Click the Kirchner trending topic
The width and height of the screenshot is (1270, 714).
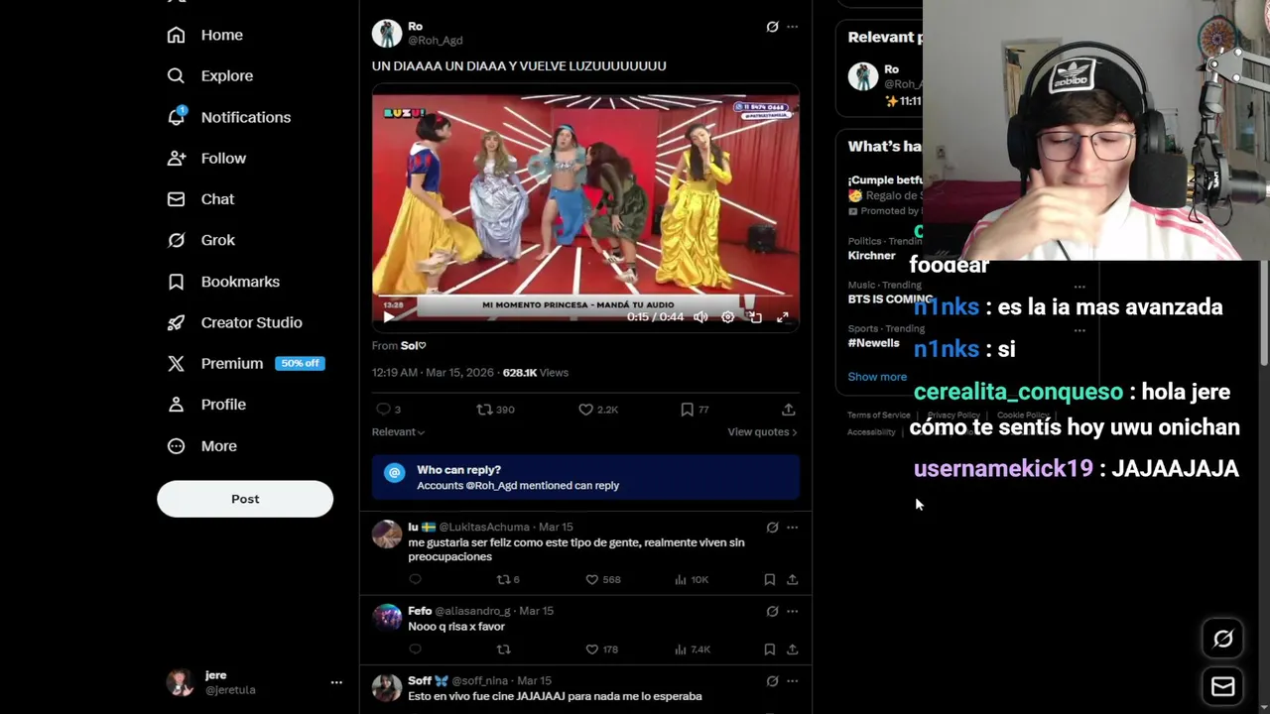tap(872, 256)
